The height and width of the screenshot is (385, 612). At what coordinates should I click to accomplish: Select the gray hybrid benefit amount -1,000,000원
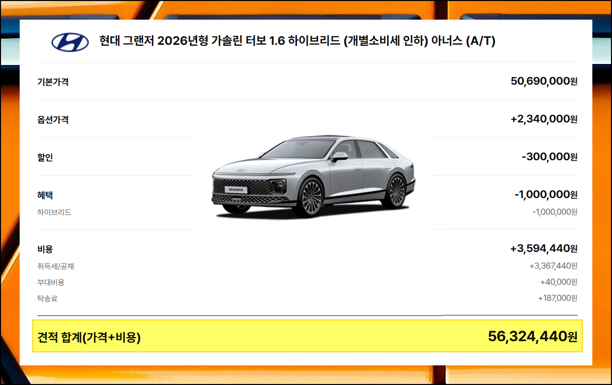(555, 212)
